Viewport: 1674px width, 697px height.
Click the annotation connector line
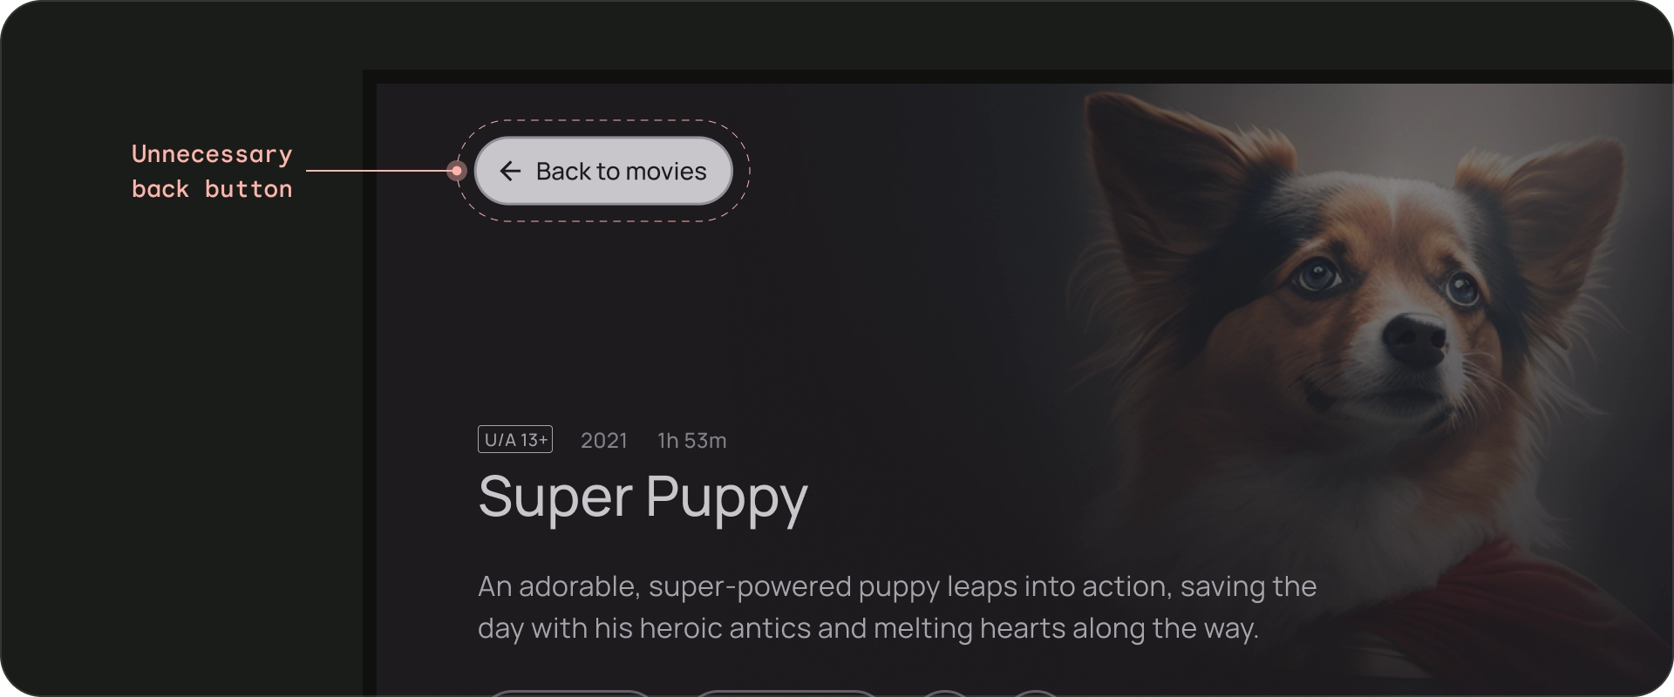(378, 171)
